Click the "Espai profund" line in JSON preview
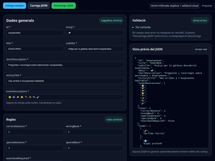215x161 pixels. (152, 144)
